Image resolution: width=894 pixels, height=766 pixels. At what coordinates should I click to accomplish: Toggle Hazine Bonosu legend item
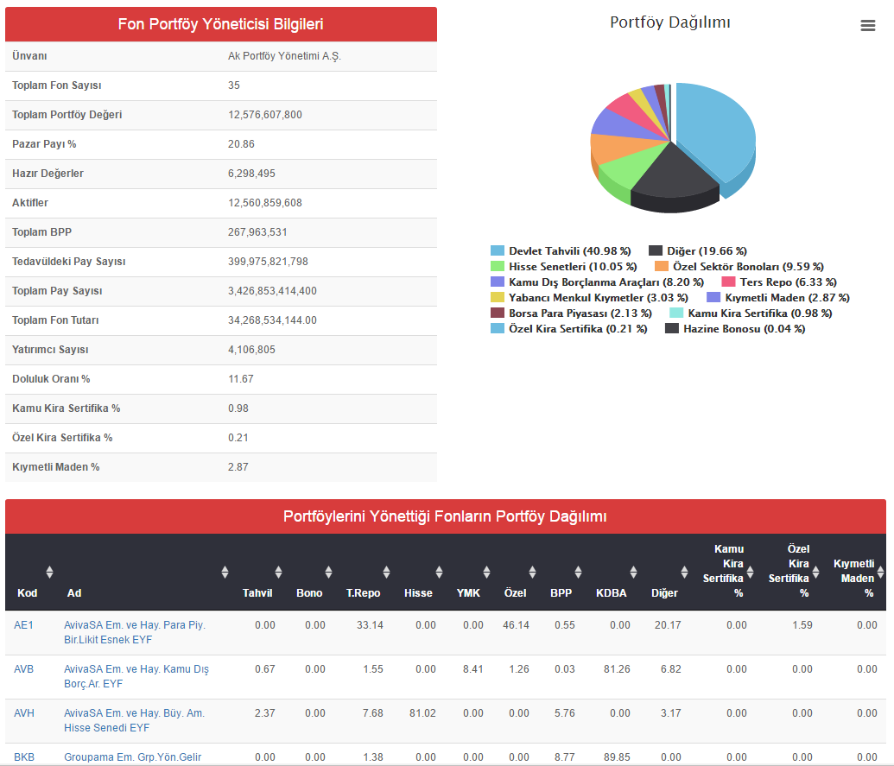[735, 328]
